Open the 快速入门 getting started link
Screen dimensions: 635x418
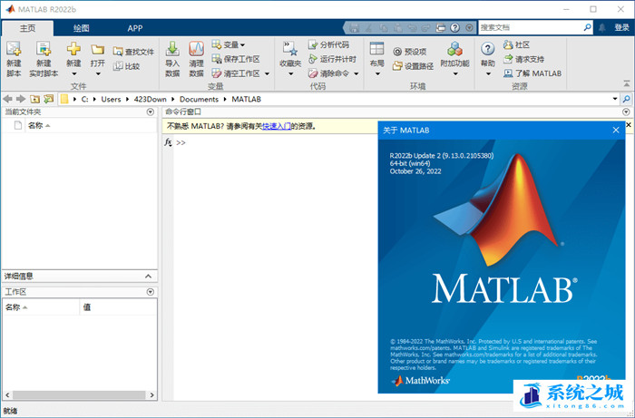278,127
